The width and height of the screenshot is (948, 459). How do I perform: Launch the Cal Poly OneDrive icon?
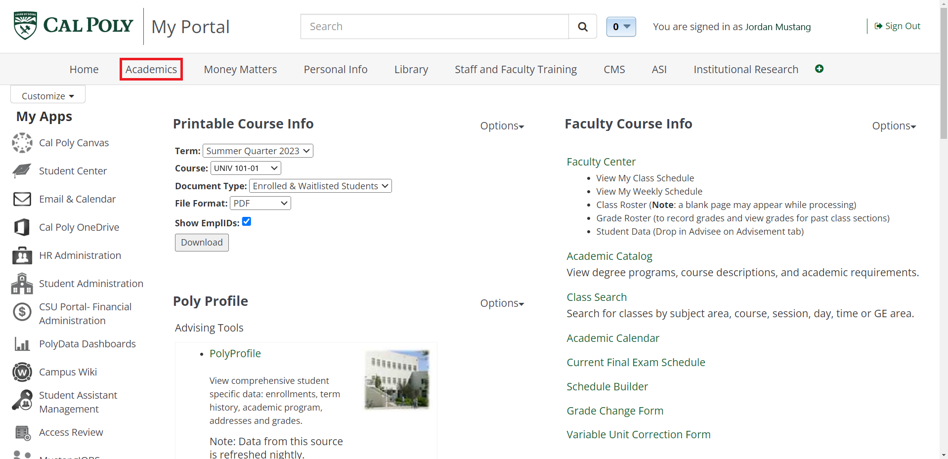coord(22,227)
